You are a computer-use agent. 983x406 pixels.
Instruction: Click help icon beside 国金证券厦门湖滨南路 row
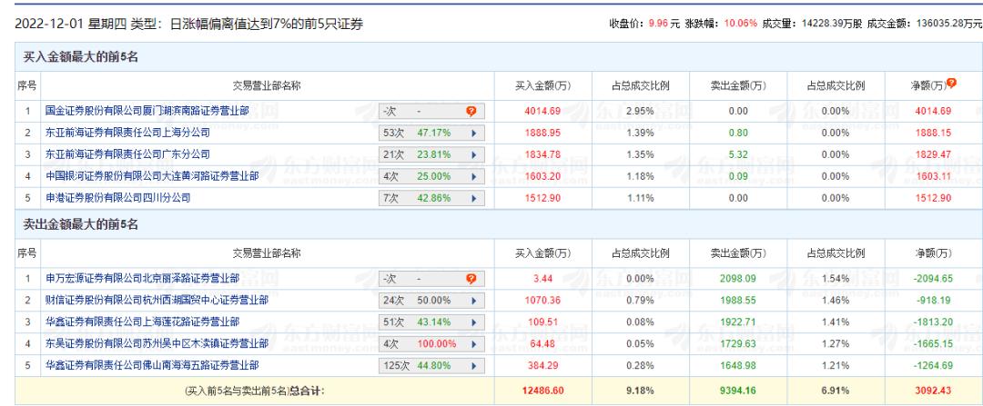471,112
